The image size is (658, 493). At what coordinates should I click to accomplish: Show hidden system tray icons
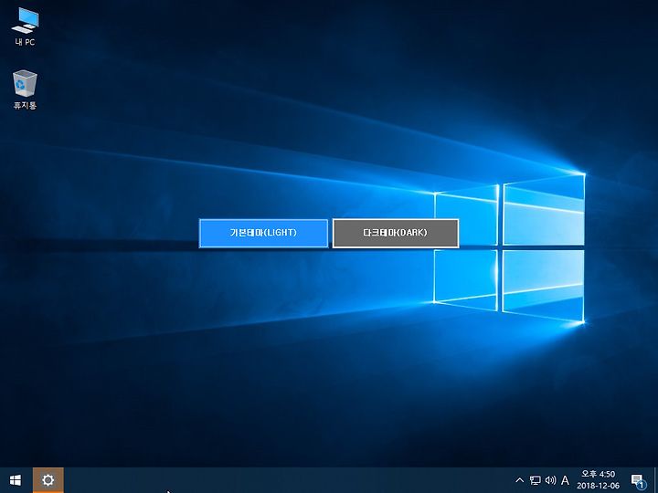(x=519, y=480)
